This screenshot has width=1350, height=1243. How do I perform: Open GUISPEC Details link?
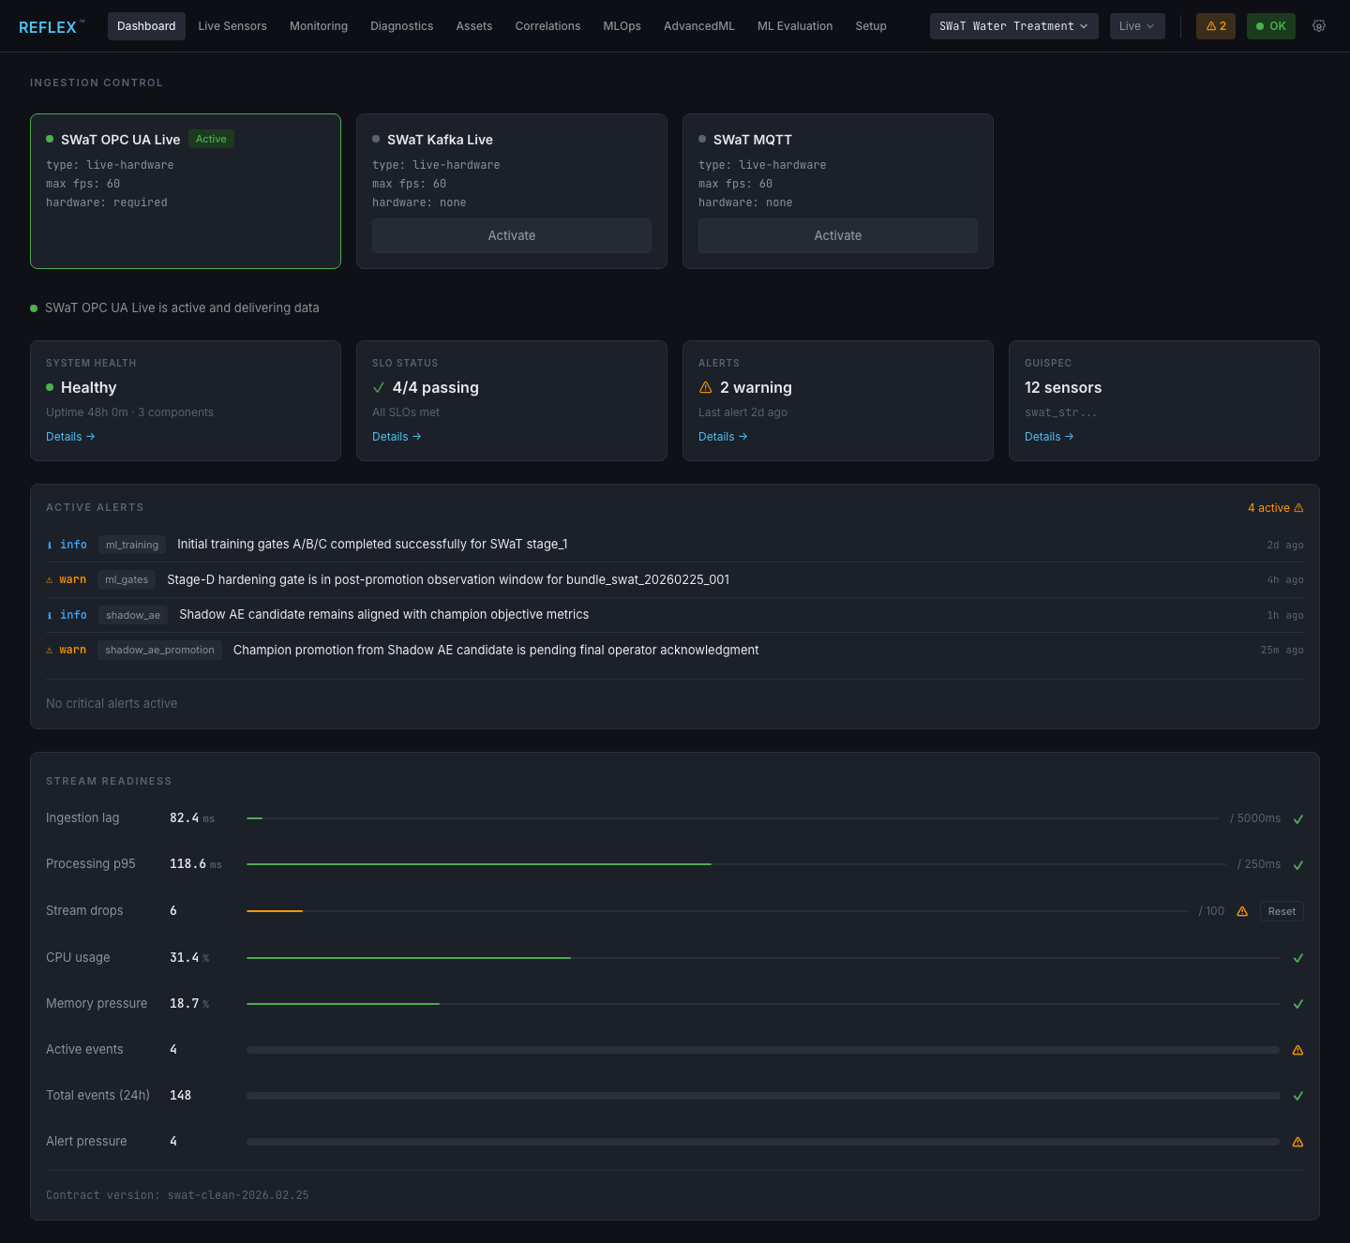pos(1049,437)
